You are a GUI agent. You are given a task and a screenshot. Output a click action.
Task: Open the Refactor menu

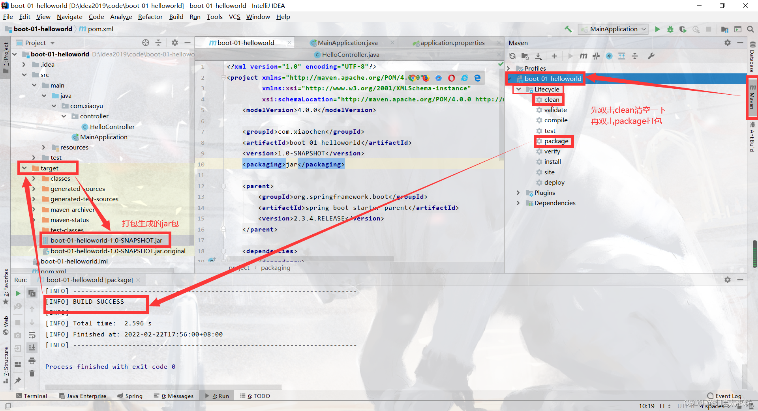(150, 17)
